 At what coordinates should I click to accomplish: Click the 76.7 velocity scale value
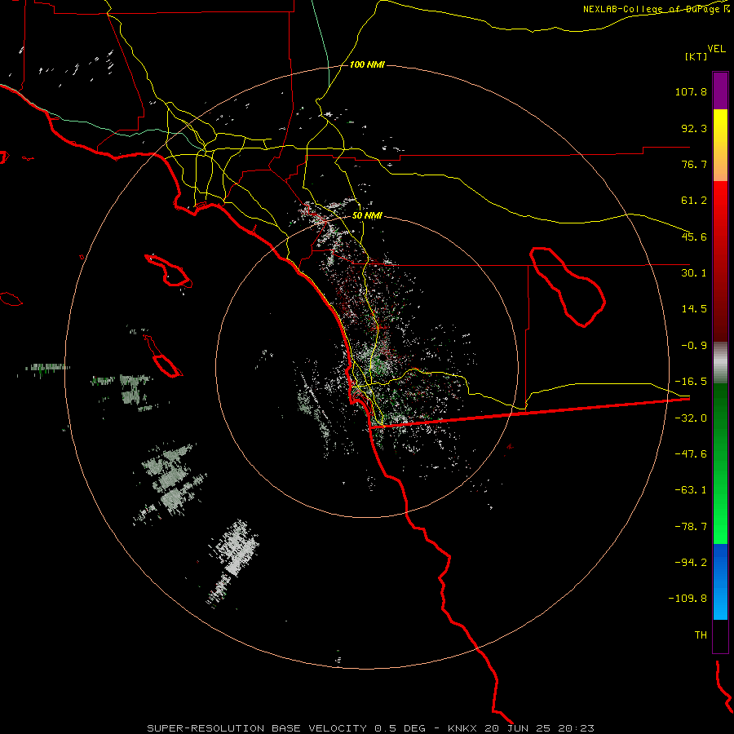(694, 164)
